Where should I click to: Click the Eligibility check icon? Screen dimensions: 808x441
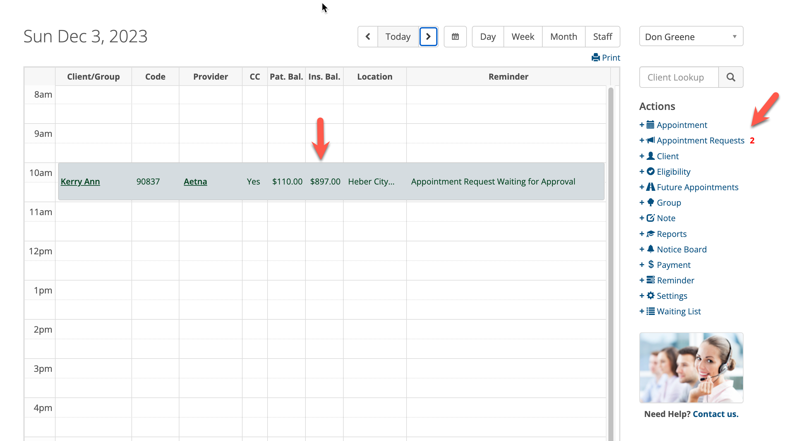coord(651,172)
